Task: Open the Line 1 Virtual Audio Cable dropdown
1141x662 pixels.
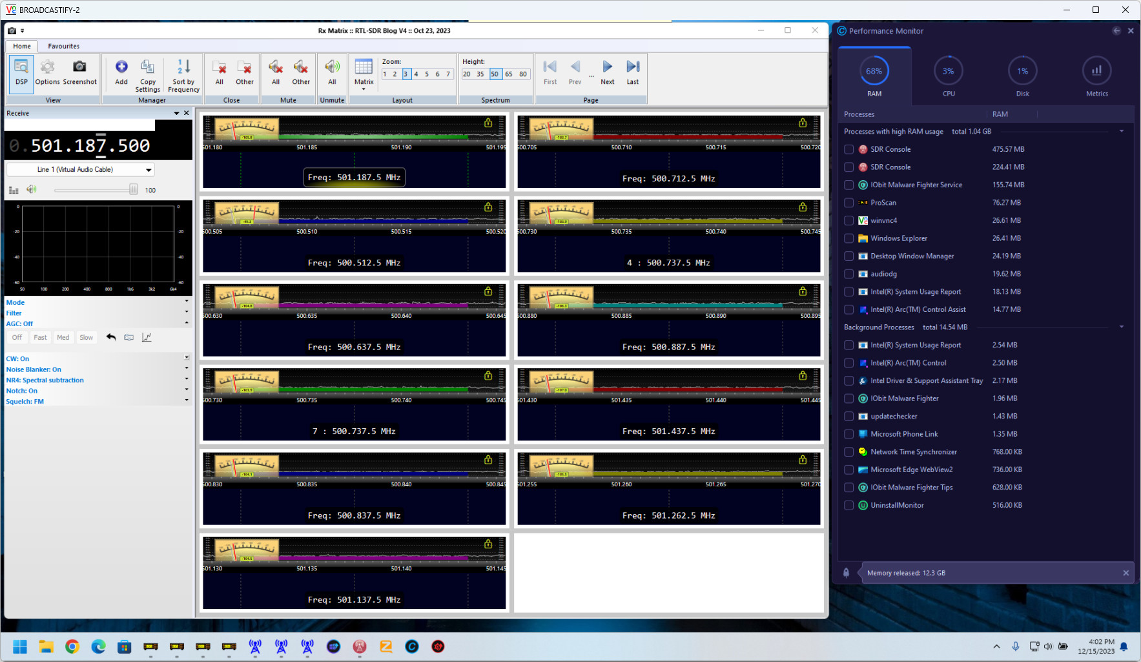Action: (149, 170)
